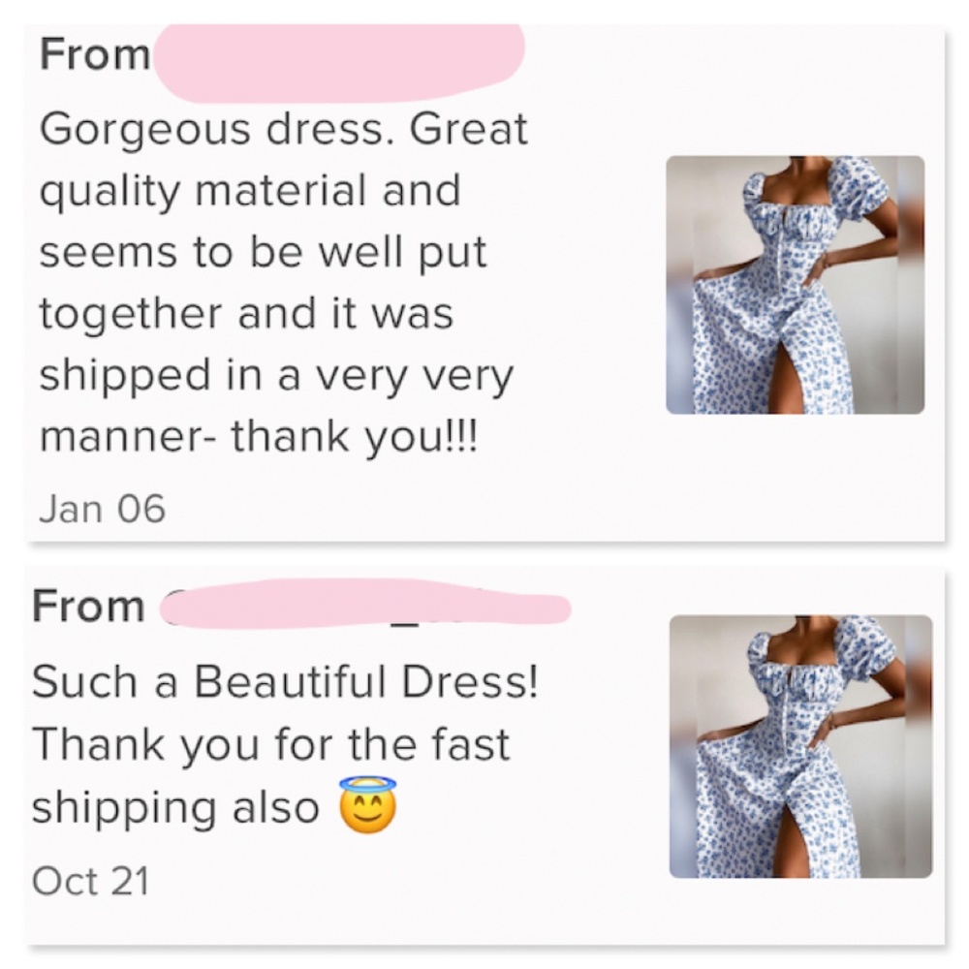Click the 'Oct 21' review date
The width and height of the screenshot is (969, 969).
tap(91, 881)
